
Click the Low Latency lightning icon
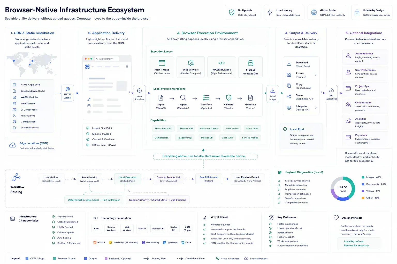coord(270,12)
